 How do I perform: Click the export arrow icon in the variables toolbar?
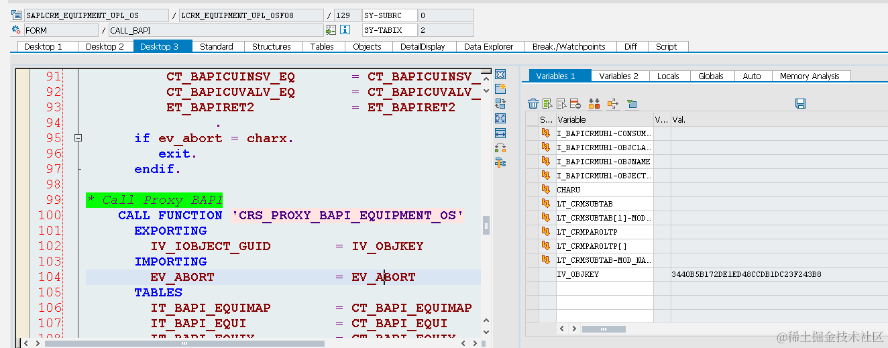click(x=612, y=103)
